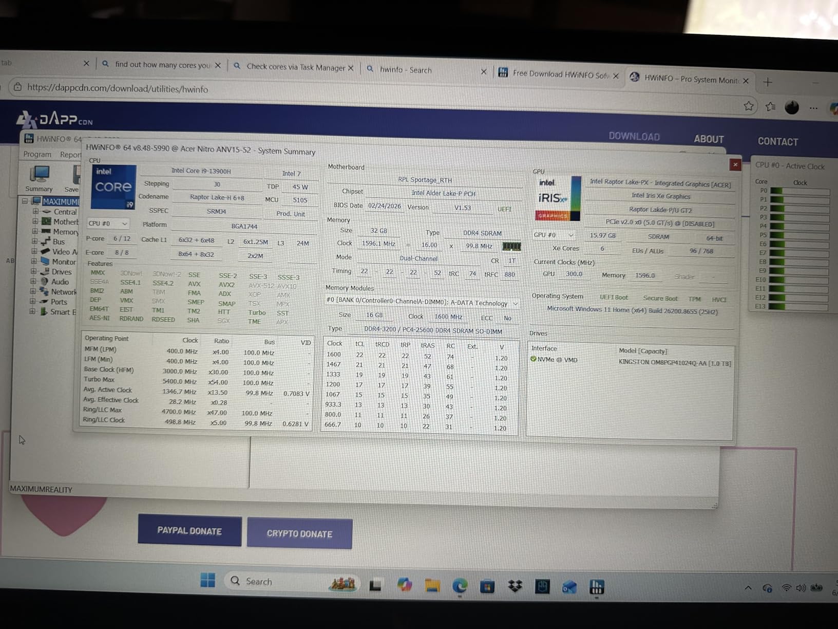Open the Windows Start menu
Viewport: 838px width, 629px height.
(207, 580)
